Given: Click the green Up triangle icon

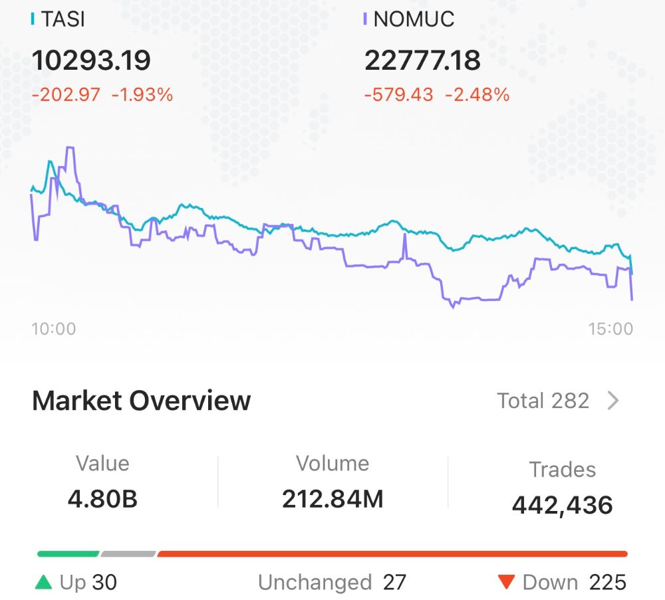Looking at the screenshot, I should (x=43, y=583).
